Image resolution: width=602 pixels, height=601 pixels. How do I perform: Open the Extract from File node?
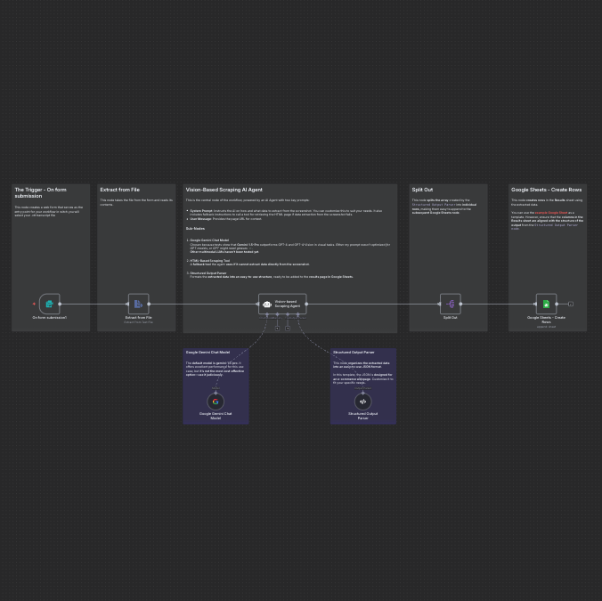[138, 304]
